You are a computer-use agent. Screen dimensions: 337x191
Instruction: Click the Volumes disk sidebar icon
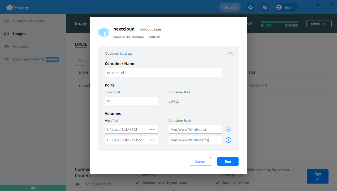coord(7,46)
